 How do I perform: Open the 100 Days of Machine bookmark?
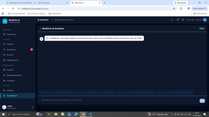tap(37, 13)
